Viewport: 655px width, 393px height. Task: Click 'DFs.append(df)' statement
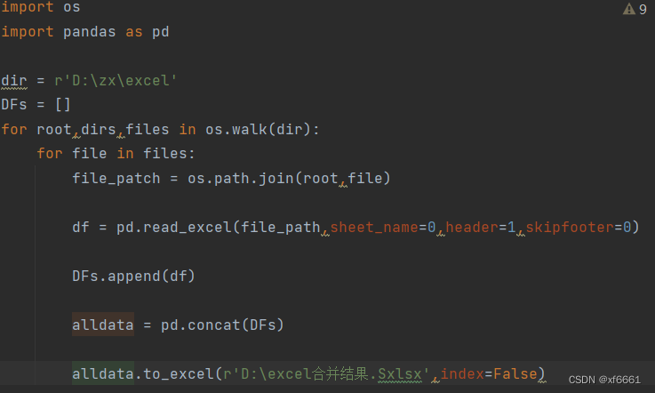click(133, 277)
